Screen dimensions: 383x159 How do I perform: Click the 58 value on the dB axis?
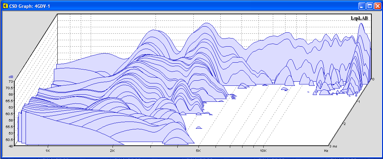(x=12, y=120)
